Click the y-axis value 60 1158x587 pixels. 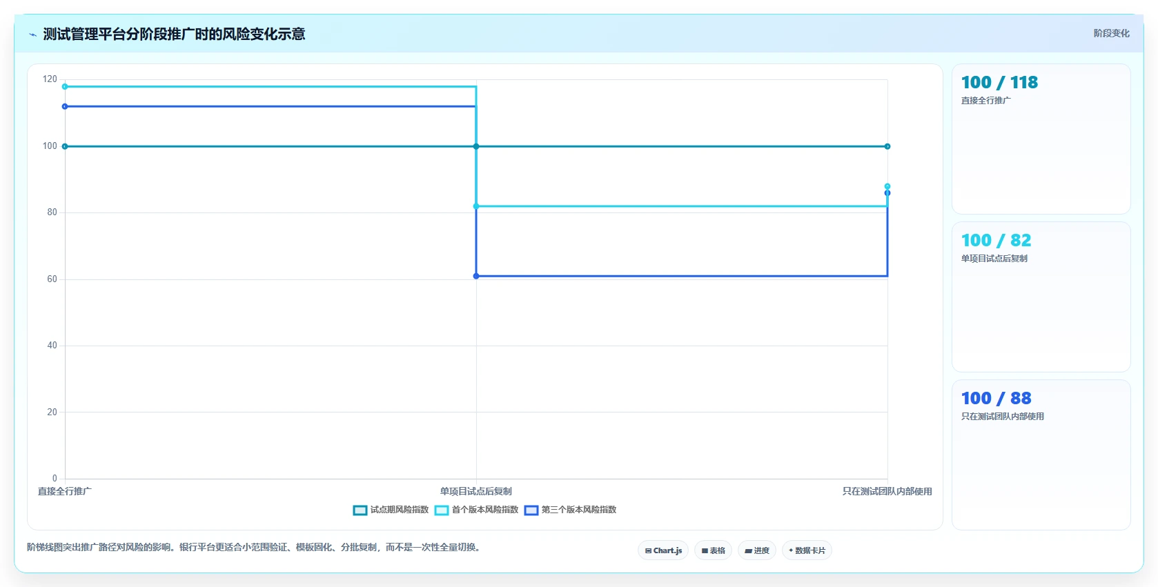[52, 279]
